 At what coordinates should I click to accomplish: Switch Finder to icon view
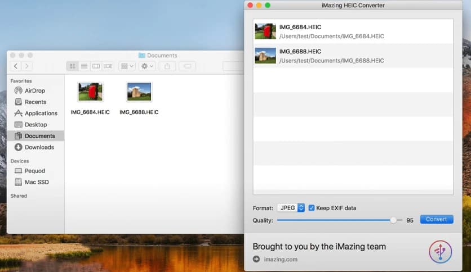point(72,66)
